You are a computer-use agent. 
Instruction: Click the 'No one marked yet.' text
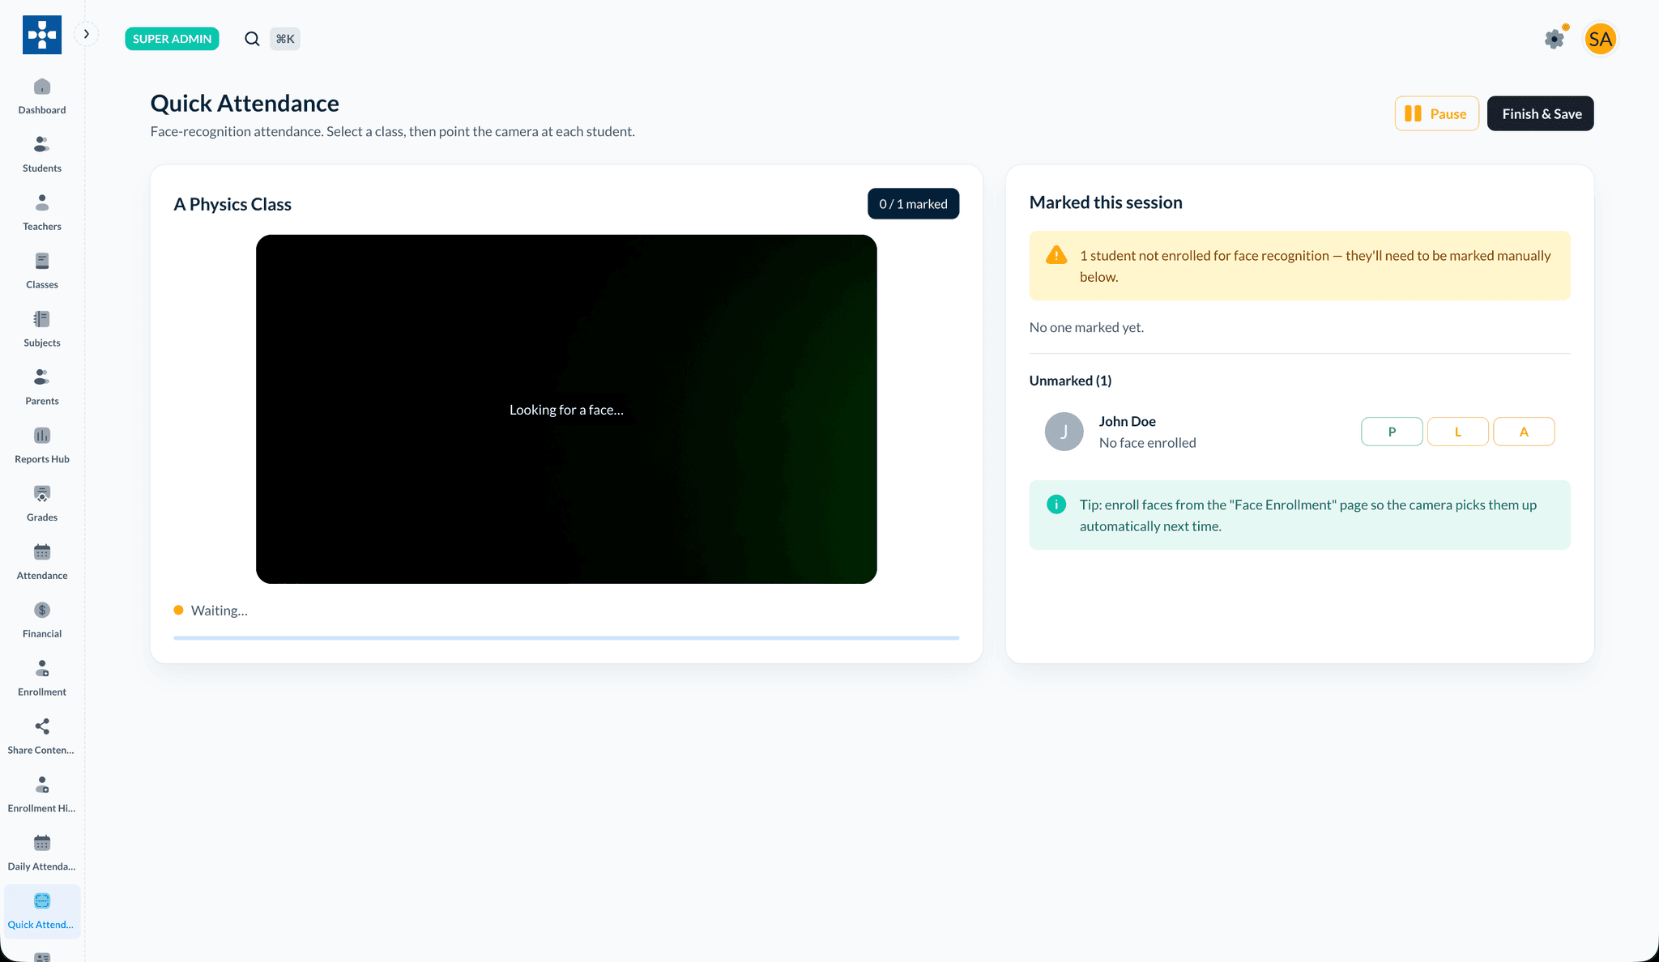tap(1086, 327)
